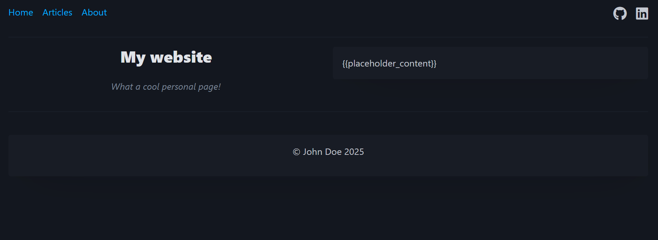Click the {{placeholder_content}} text
The height and width of the screenshot is (240, 658).
click(389, 64)
